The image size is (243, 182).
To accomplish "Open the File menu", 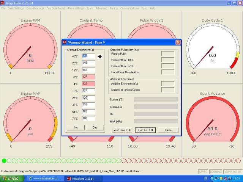I will (3, 8).
